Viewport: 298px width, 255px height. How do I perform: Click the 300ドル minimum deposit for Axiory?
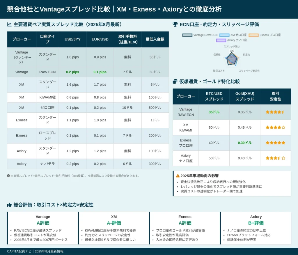tap(155, 164)
